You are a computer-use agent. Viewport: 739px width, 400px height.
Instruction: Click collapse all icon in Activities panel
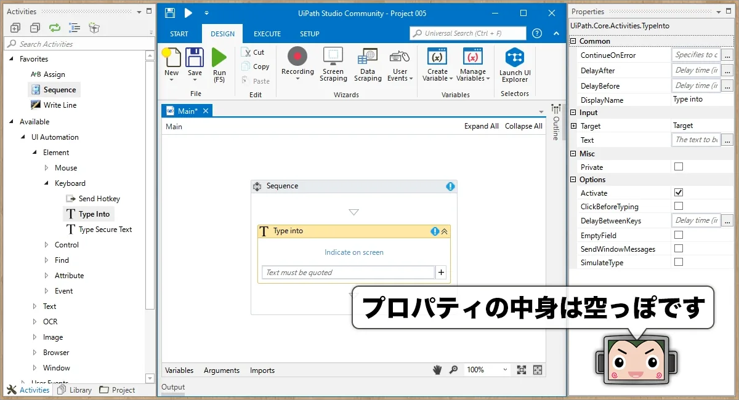tap(35, 28)
